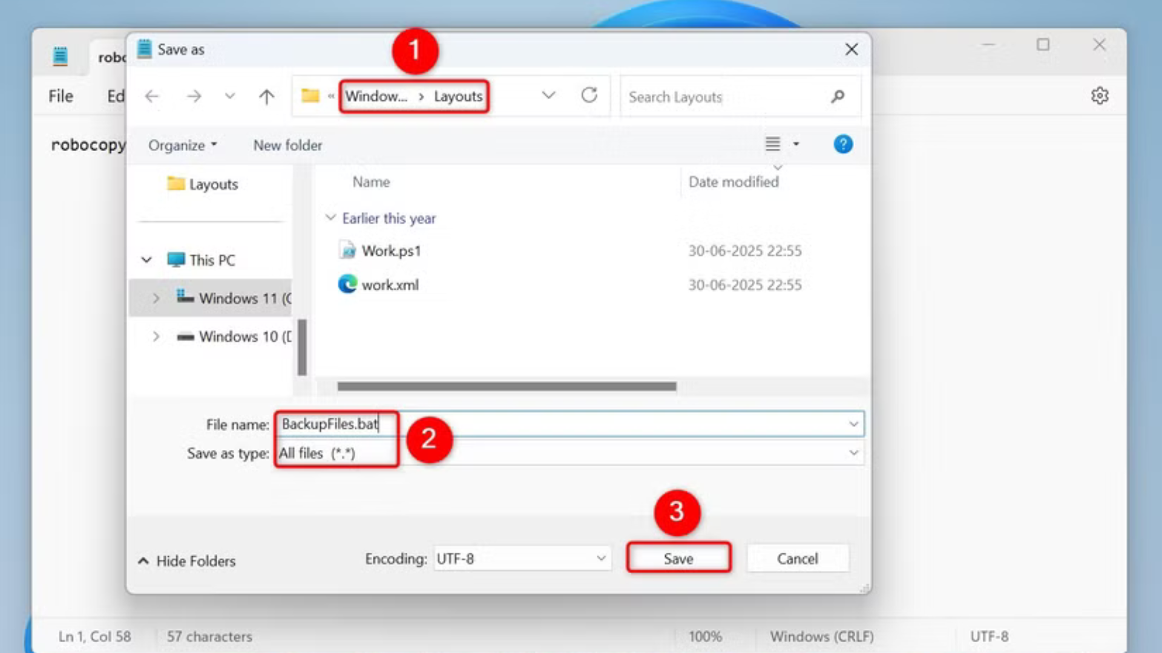The height and width of the screenshot is (653, 1162).
Task: Open the blue help question mark
Action: 843,144
